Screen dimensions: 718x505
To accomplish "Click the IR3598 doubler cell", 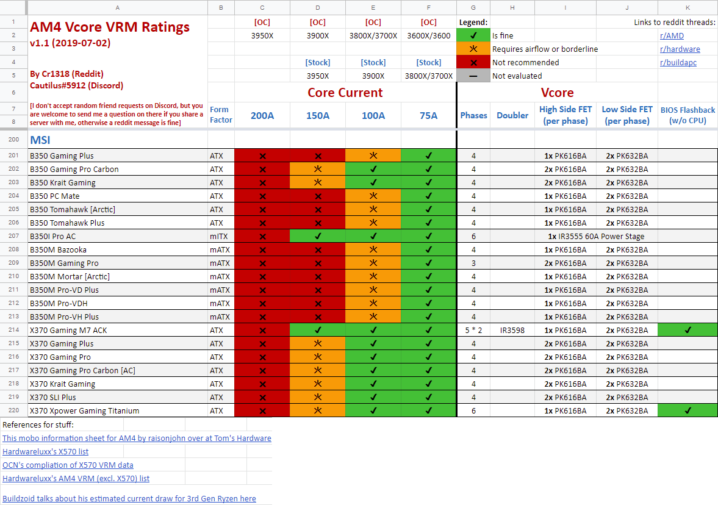I will [x=512, y=330].
